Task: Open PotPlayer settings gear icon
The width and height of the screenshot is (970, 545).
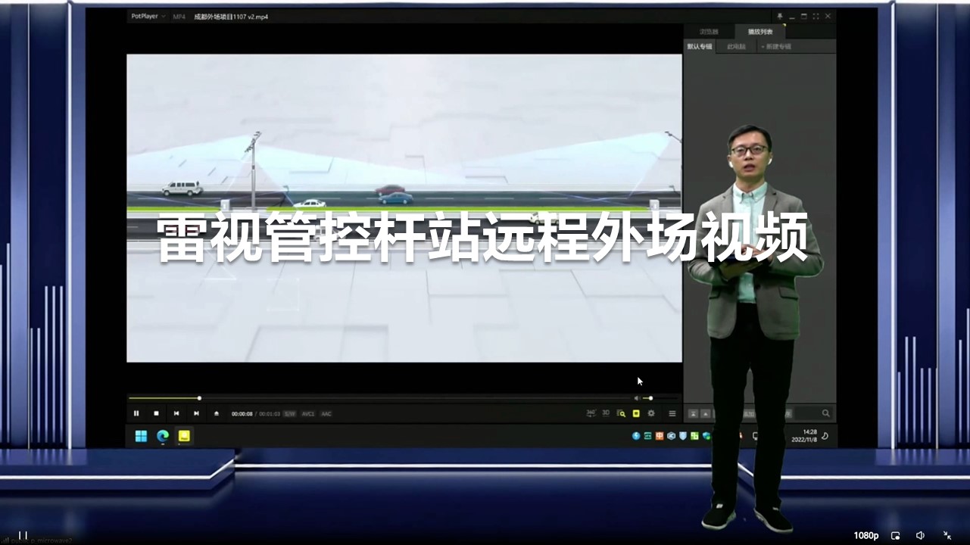Action: tap(651, 413)
